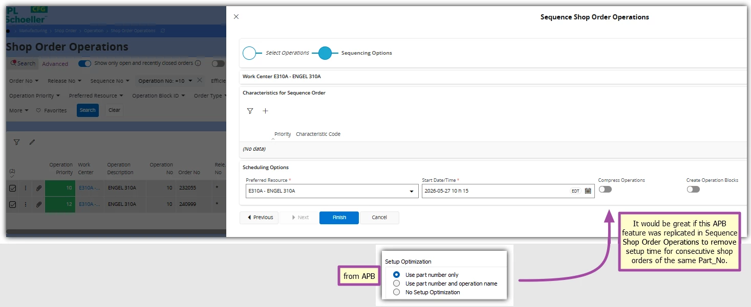Click the Start Date/Time input field
This screenshot has width=751, height=307.
pyautogui.click(x=496, y=191)
